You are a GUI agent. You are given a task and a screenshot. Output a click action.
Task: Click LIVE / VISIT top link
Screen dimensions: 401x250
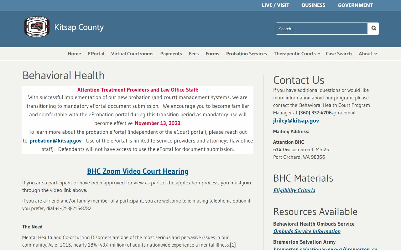click(276, 5)
